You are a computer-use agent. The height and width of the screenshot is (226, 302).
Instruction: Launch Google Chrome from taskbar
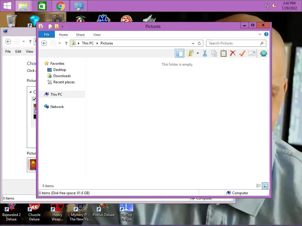pyautogui.click(x=60, y=6)
